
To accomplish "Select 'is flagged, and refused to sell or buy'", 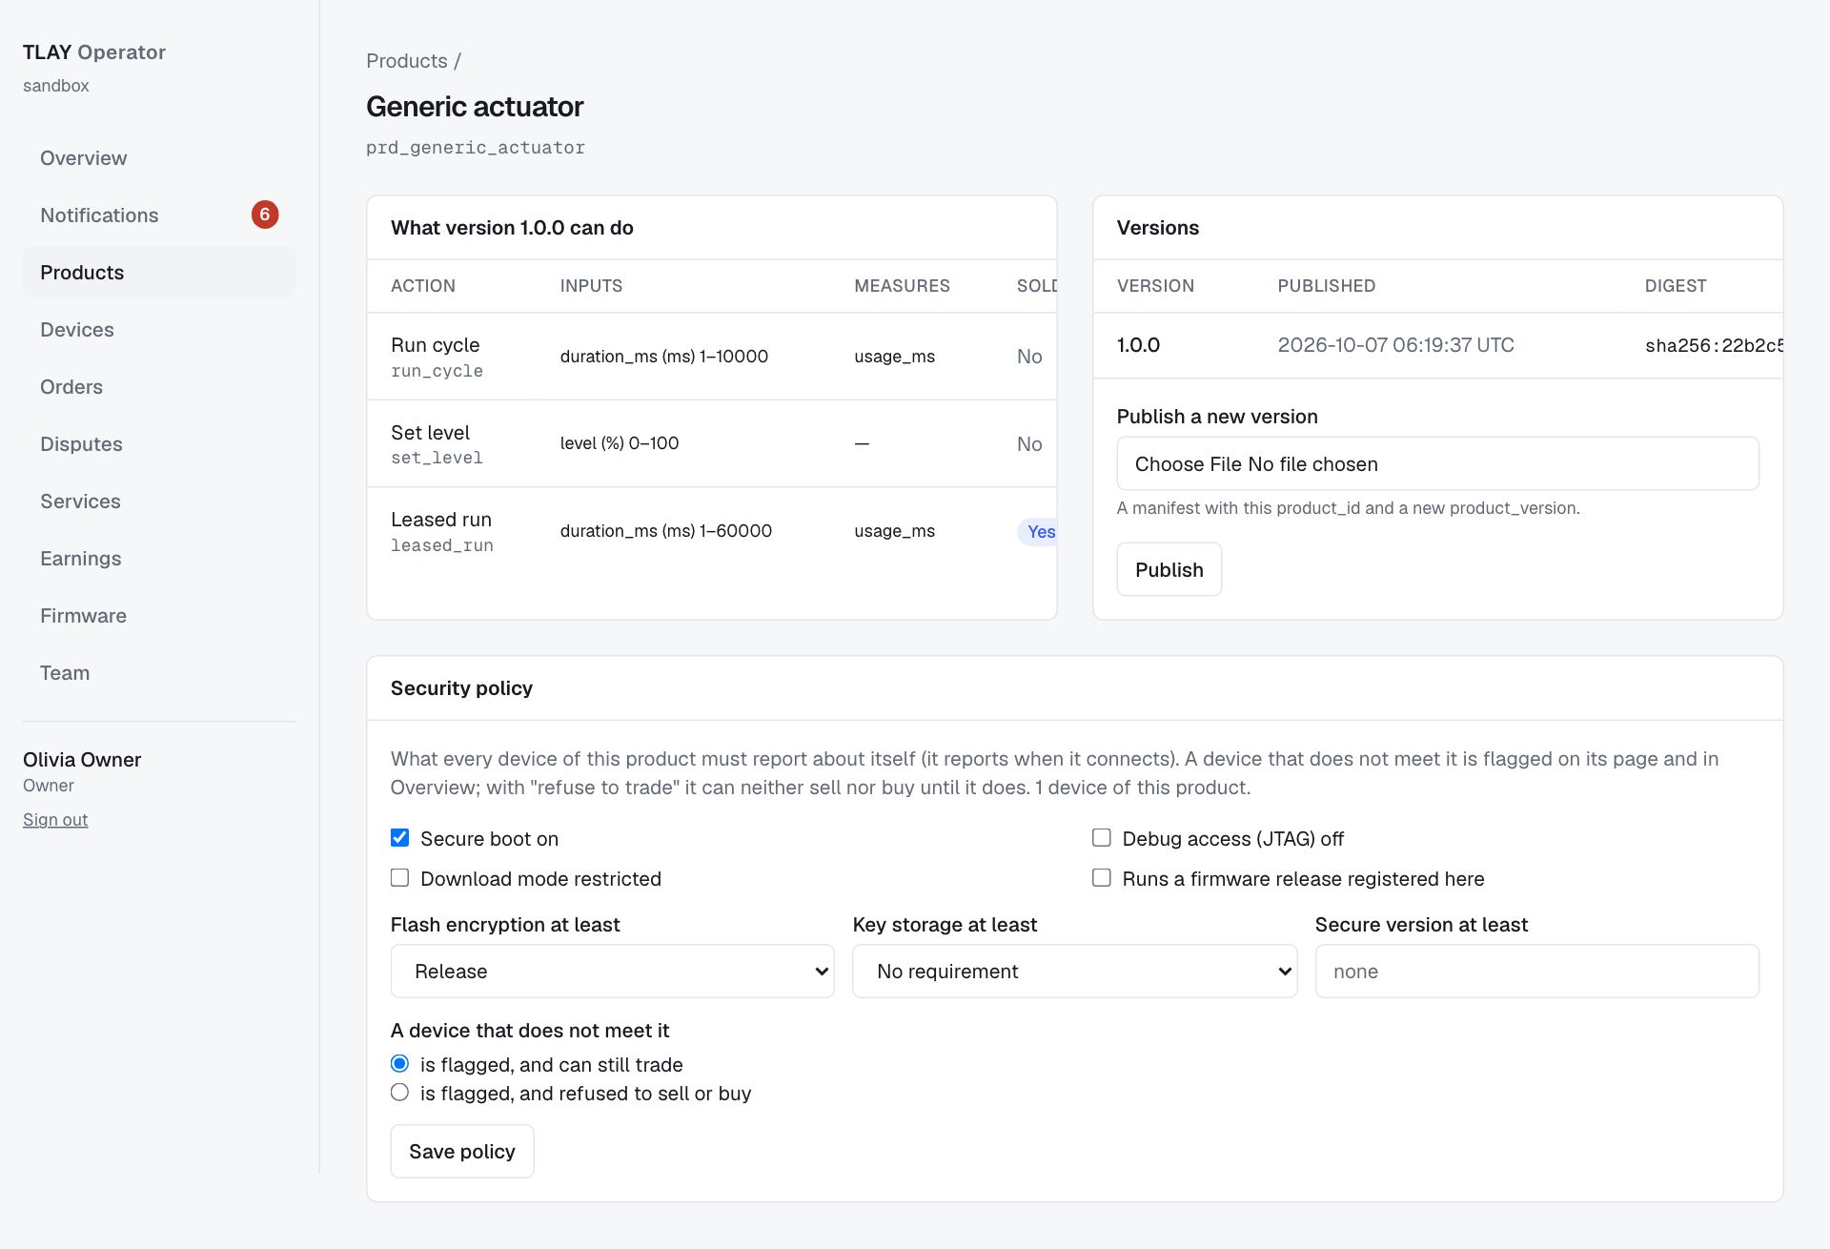I will 400,1093.
